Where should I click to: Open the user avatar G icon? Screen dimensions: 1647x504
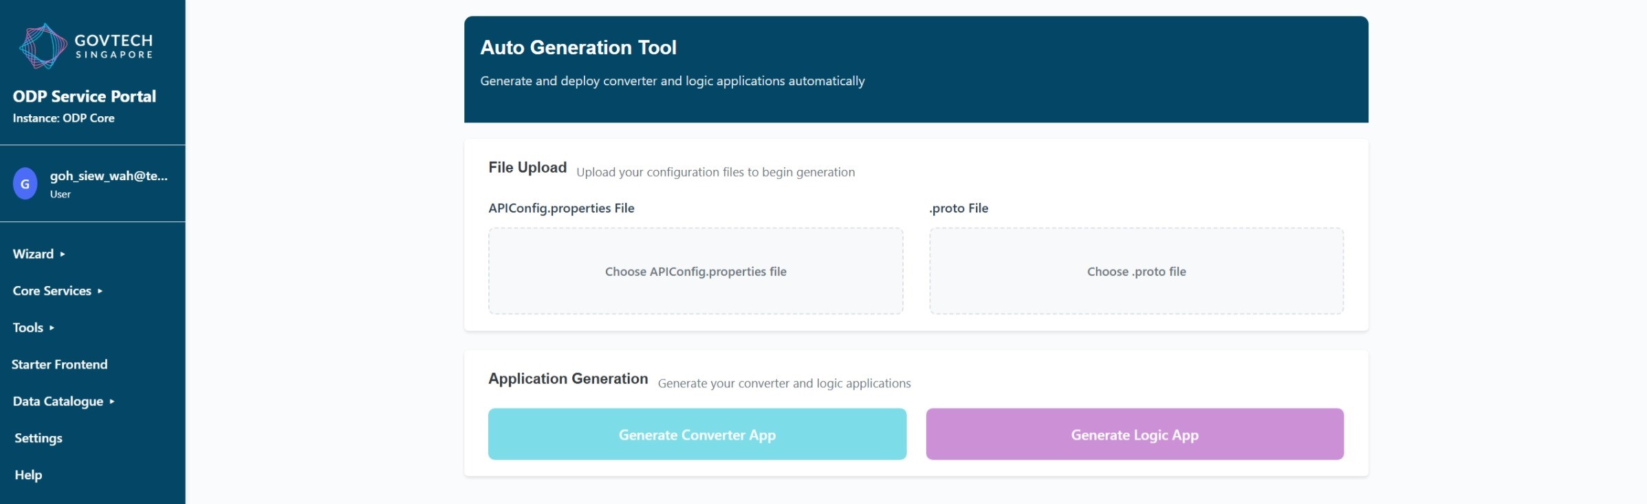pyautogui.click(x=25, y=184)
